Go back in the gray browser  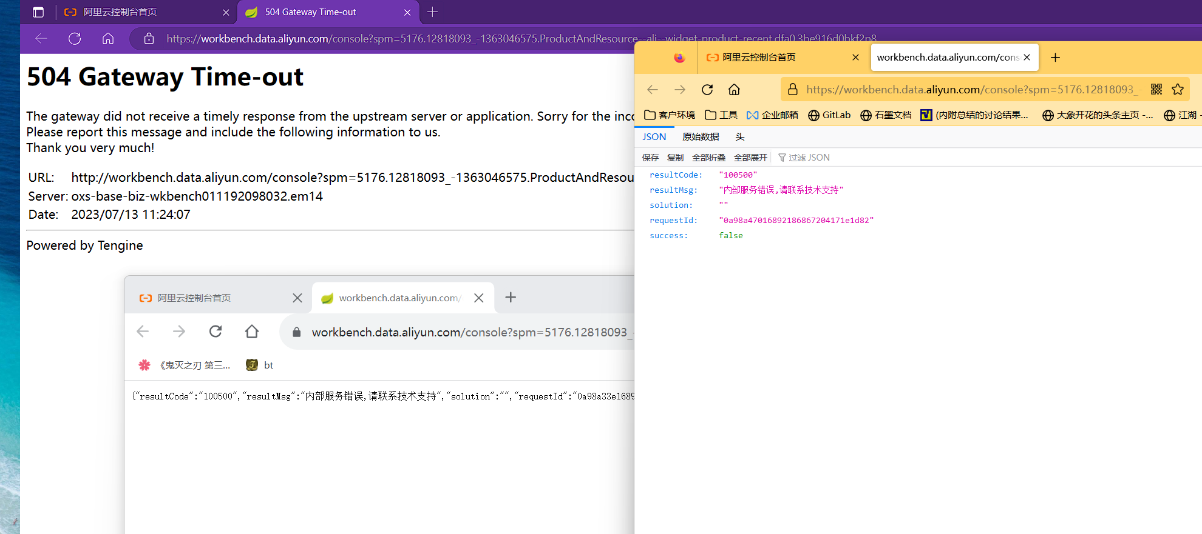[143, 332]
